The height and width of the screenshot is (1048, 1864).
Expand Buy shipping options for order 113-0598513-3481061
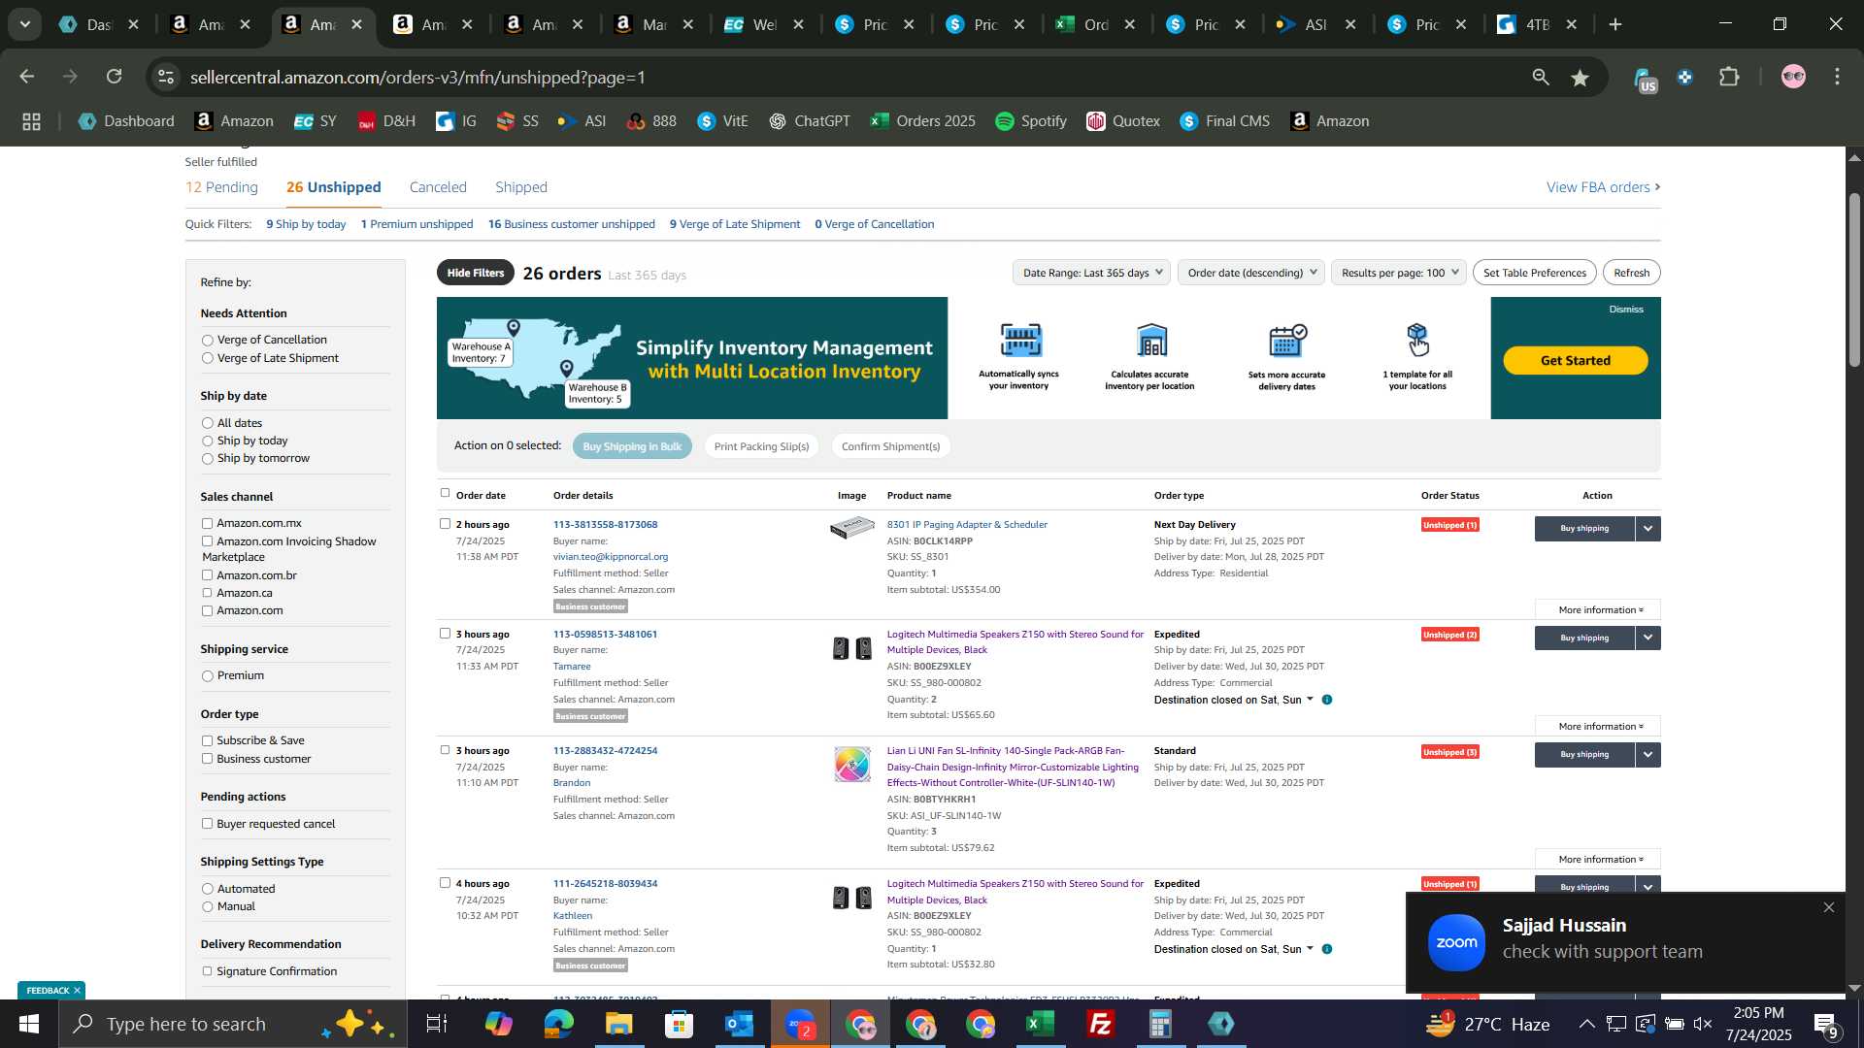tap(1648, 639)
